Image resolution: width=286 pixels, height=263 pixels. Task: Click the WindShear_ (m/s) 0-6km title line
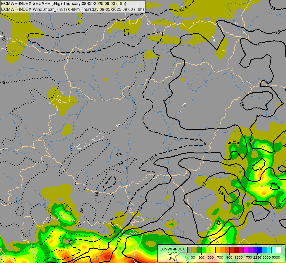(72, 9)
